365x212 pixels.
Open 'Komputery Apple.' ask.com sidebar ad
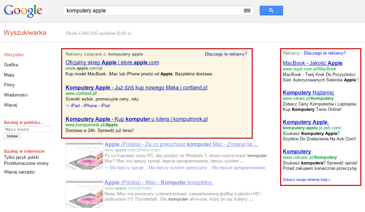306,122
